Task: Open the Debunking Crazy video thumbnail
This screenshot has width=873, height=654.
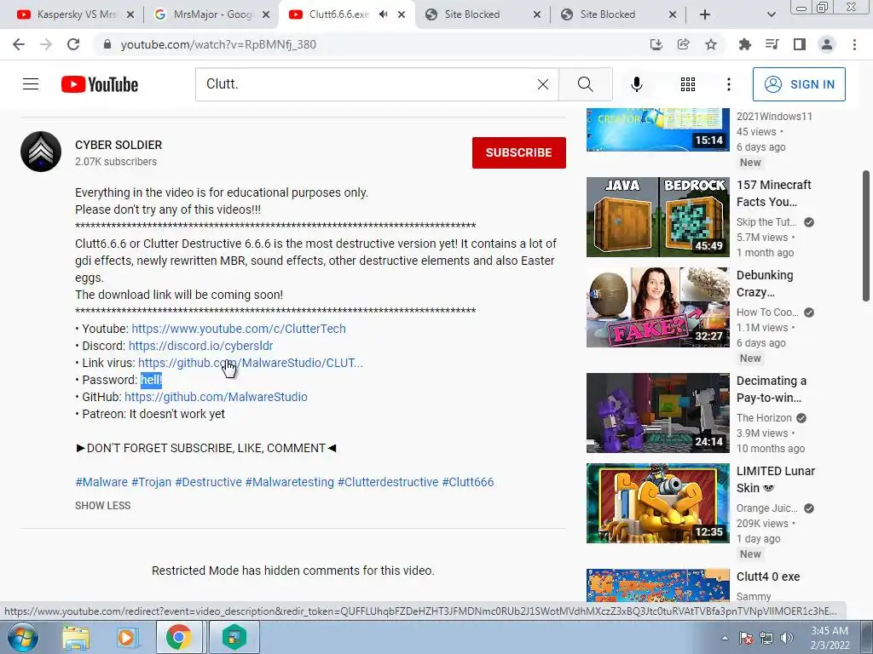Action: coord(657,307)
